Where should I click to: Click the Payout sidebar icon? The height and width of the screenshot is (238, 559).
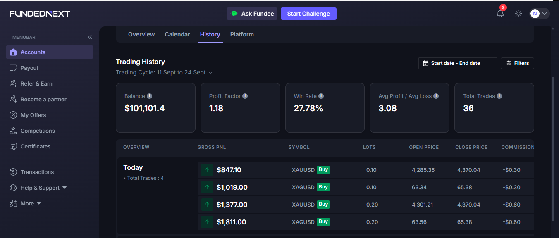pyautogui.click(x=13, y=68)
